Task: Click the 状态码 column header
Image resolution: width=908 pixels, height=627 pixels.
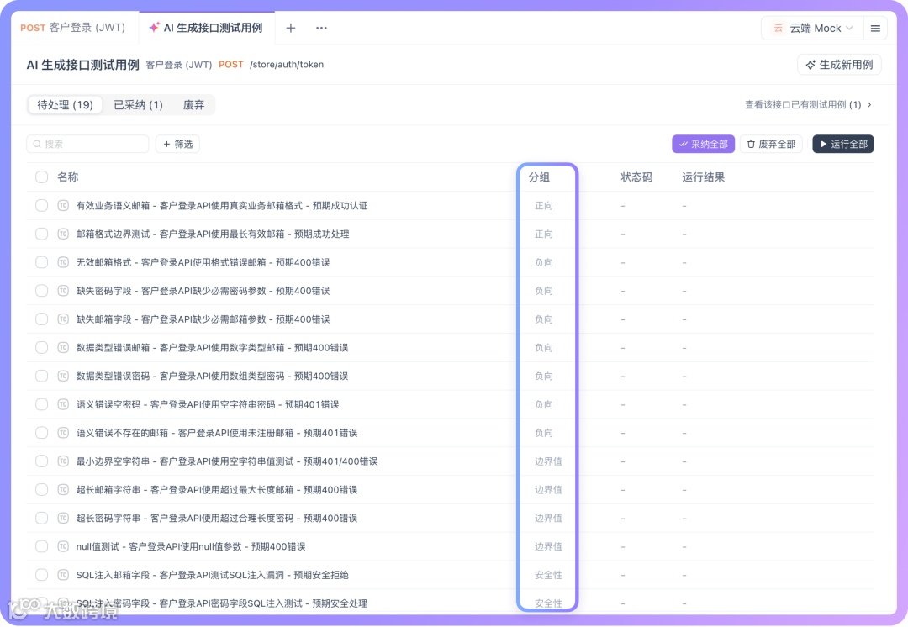Action: point(636,177)
